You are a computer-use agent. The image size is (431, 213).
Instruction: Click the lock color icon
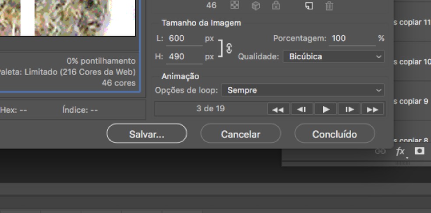pos(276,6)
